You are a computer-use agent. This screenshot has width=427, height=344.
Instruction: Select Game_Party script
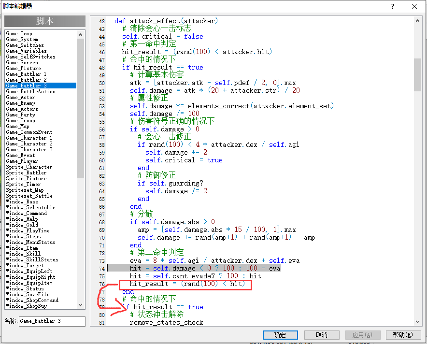click(x=21, y=115)
